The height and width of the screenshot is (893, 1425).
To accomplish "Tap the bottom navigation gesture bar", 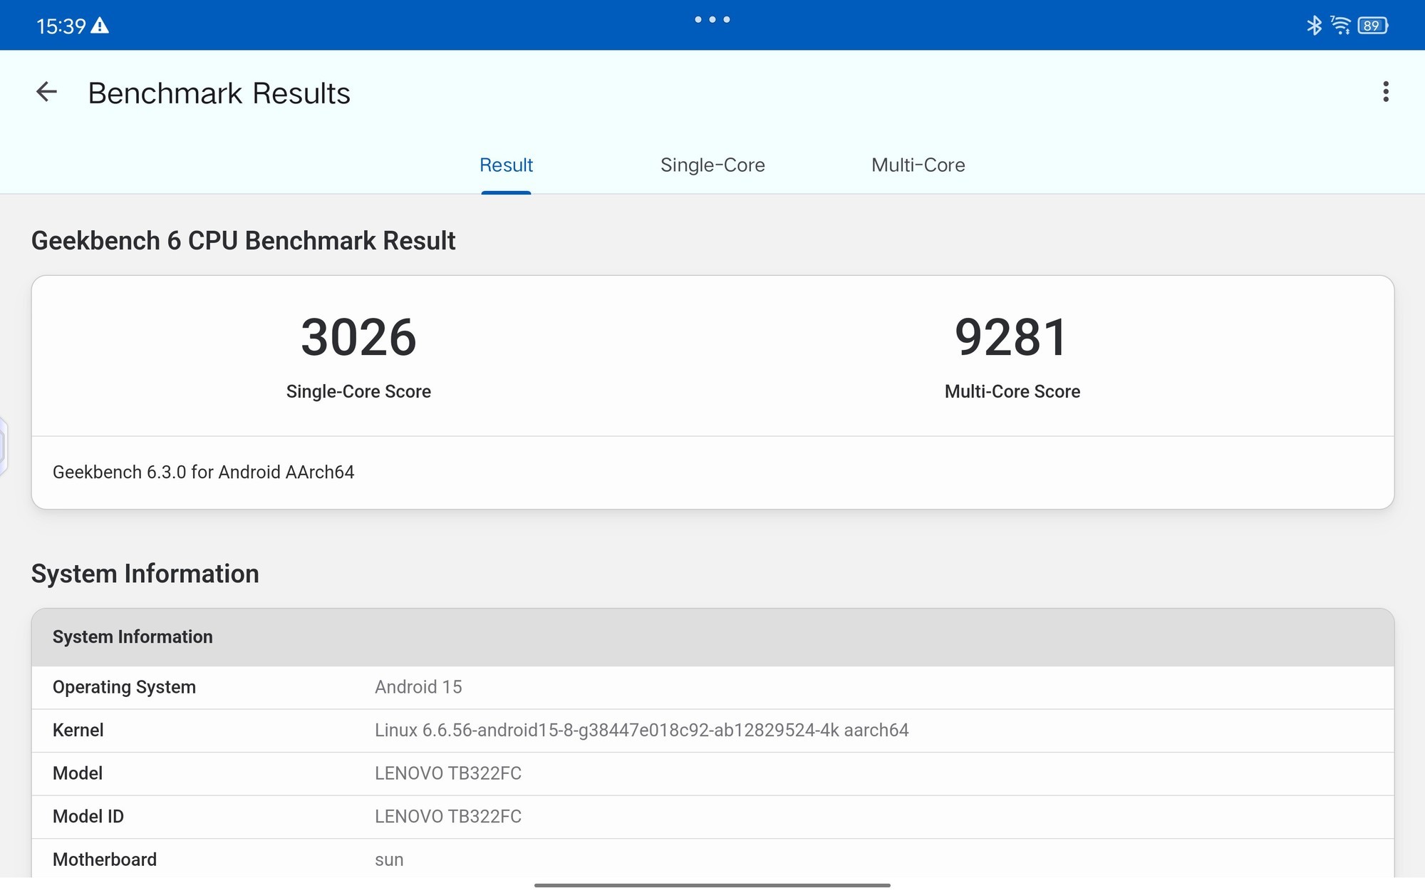I will 712,885.
